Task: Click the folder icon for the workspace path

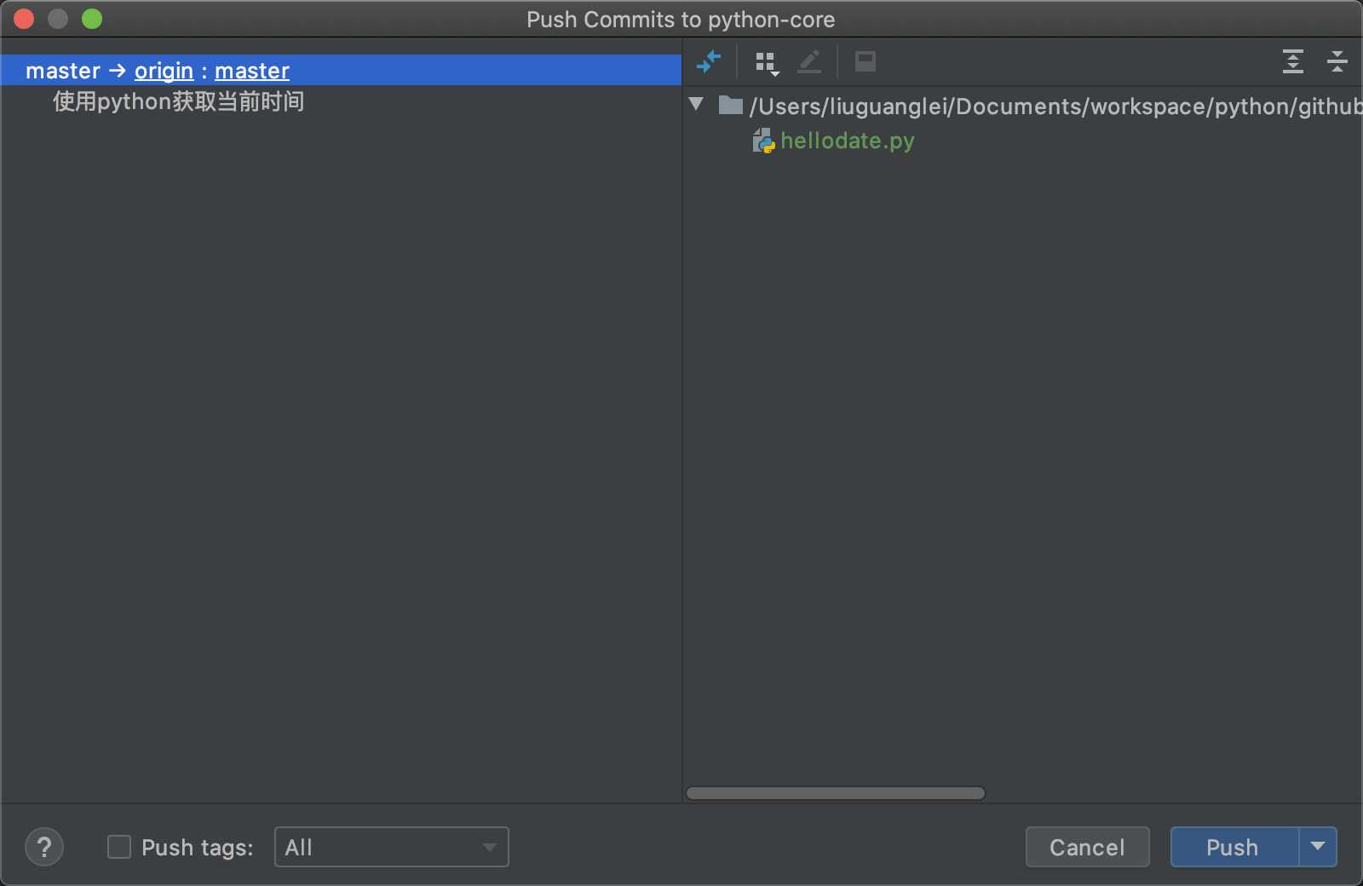Action: pos(731,105)
